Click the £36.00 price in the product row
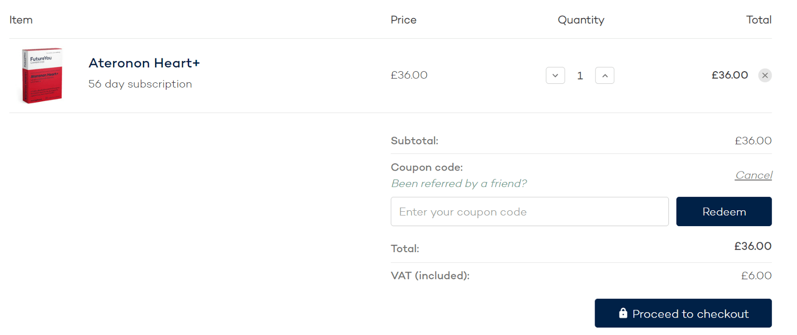Image resolution: width=797 pixels, height=335 pixels. point(409,75)
